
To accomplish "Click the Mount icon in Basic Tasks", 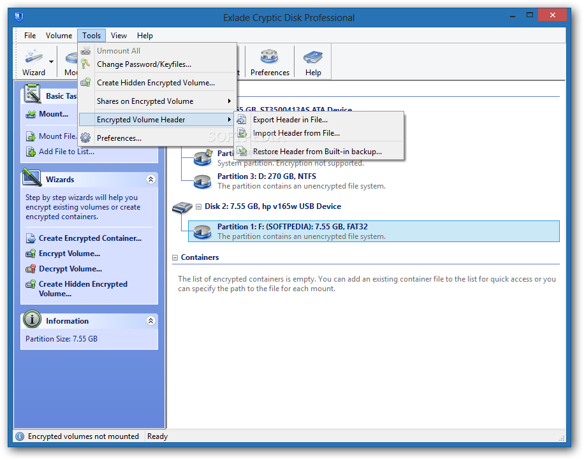I will coord(31,114).
